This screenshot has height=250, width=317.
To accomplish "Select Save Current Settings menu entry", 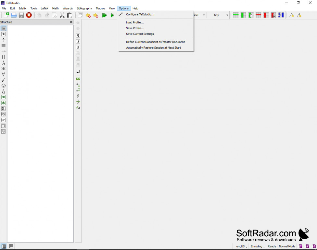I will pyautogui.click(x=140, y=34).
